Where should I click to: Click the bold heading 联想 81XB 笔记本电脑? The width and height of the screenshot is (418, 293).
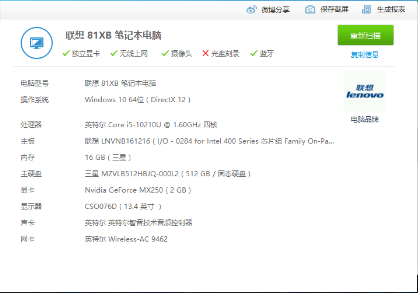113,35
